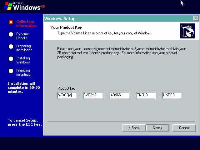Click 'To cancel Setup, press the ESC key' text

[25, 122]
